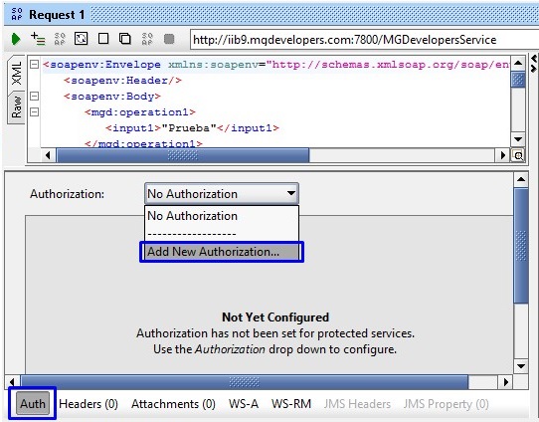Image resolution: width=539 pixels, height=422 pixels.
Task: Click the Auth panel scroll left arrow
Action: [12, 382]
